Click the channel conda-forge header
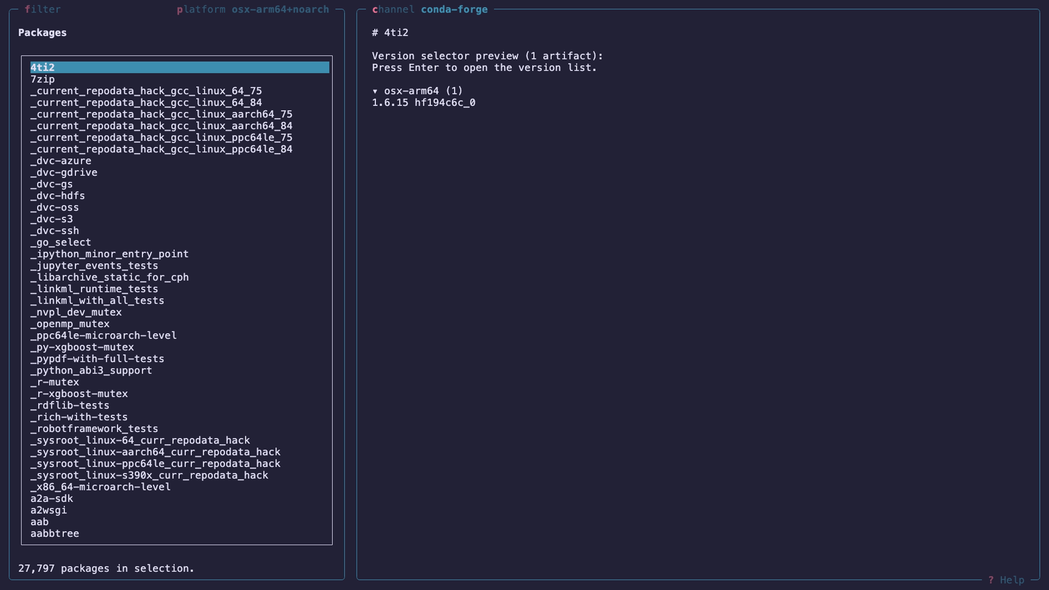The image size is (1049, 590). tap(429, 9)
